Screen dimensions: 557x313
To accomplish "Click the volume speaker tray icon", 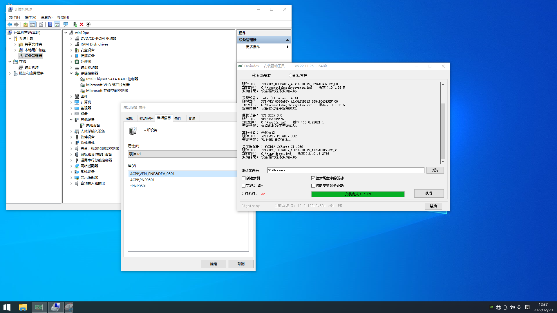I will pos(512,307).
